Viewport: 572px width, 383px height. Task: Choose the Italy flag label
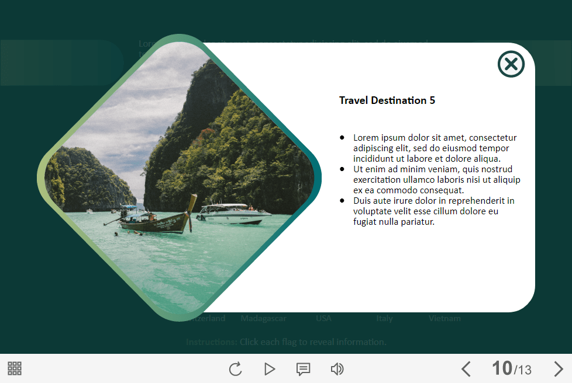[384, 319]
